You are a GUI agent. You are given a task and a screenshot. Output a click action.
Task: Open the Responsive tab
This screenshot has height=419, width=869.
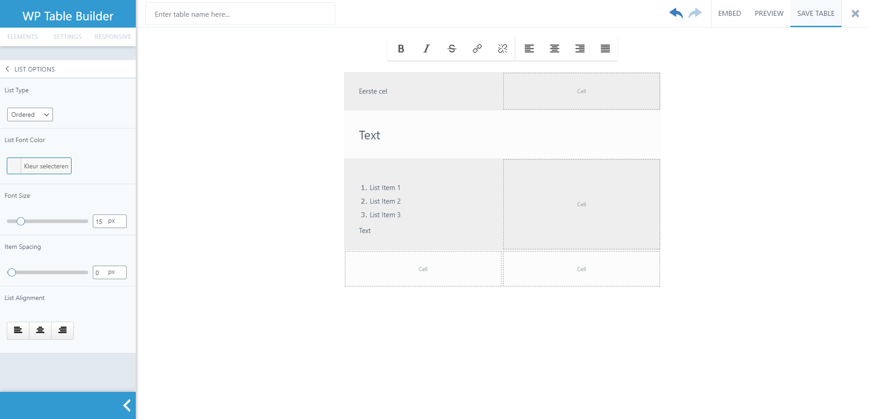(113, 37)
